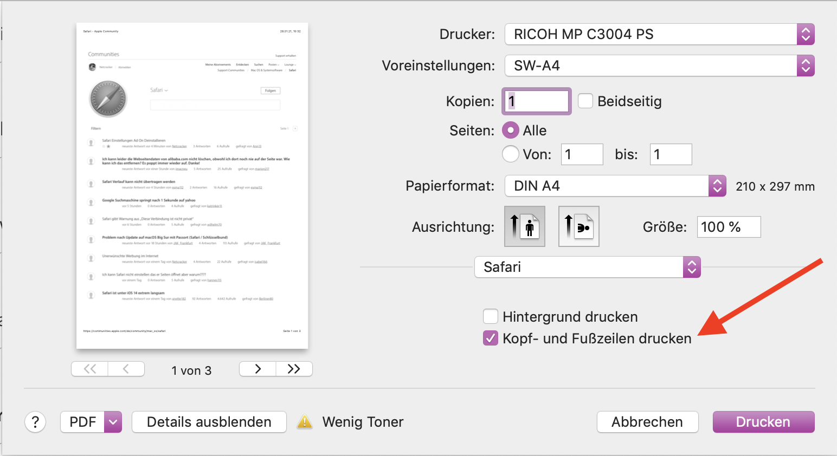Click Details ausblenden button
Image resolution: width=837 pixels, height=456 pixels.
(209, 422)
